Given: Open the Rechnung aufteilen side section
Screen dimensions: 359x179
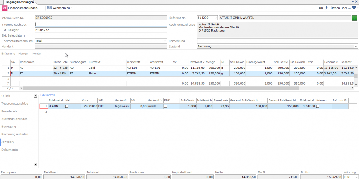Looking at the screenshot, I should pyautogui.click(x=15, y=134).
